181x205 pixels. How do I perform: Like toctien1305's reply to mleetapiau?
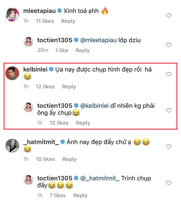click(169, 45)
